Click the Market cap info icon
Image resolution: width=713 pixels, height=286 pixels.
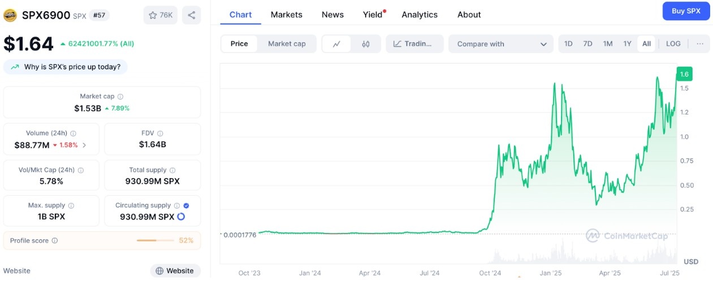point(120,96)
